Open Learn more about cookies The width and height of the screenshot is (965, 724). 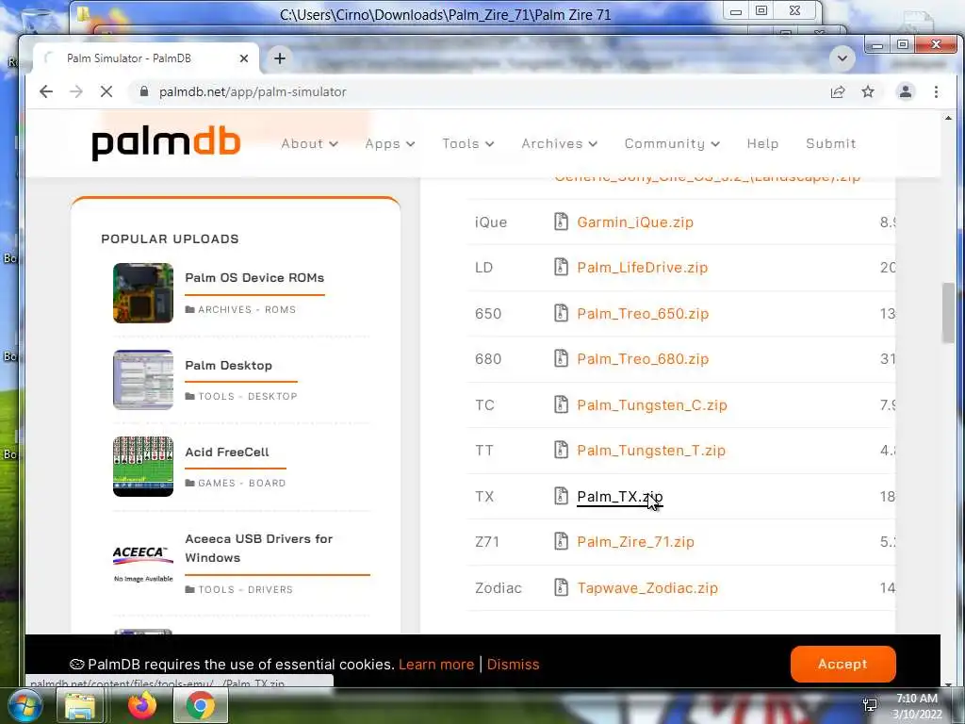point(436,665)
